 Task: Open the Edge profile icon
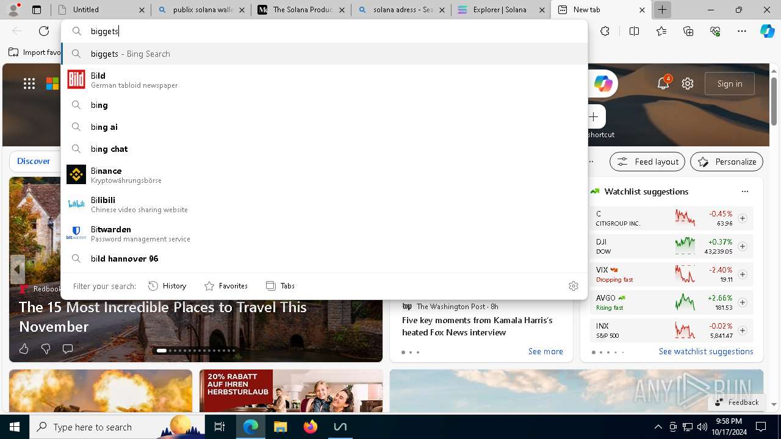pyautogui.click(x=13, y=10)
